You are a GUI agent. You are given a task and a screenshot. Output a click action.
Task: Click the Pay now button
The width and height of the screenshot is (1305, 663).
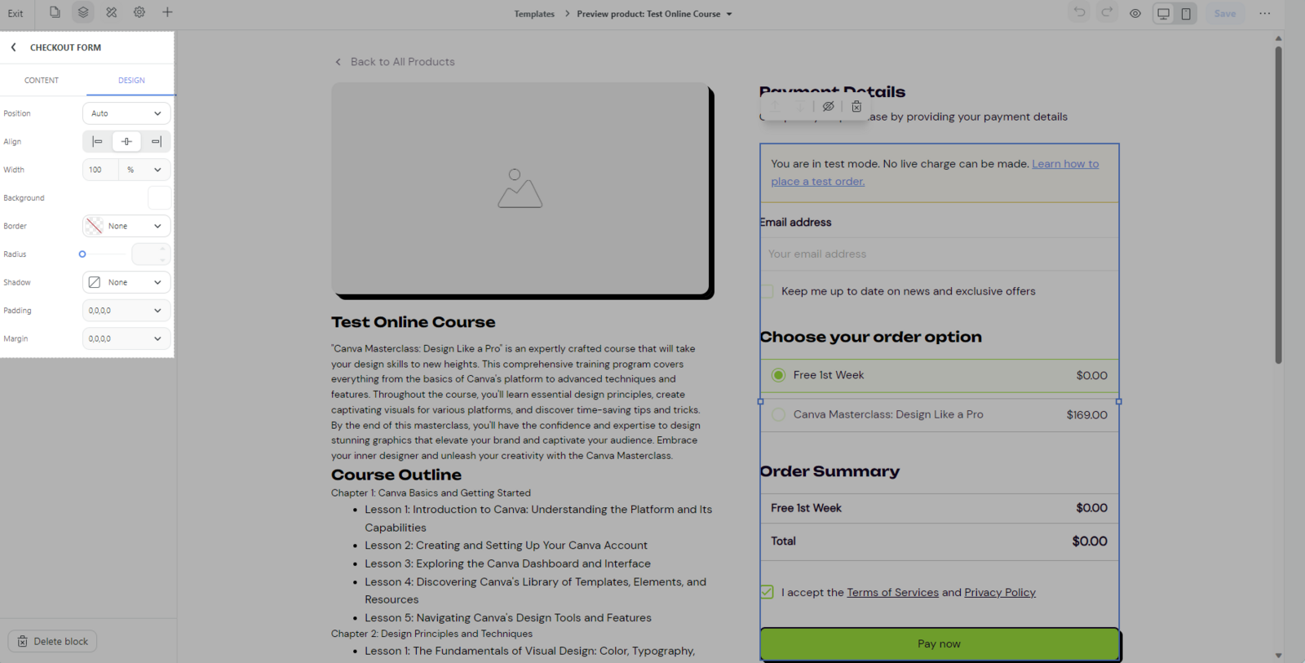click(x=939, y=643)
